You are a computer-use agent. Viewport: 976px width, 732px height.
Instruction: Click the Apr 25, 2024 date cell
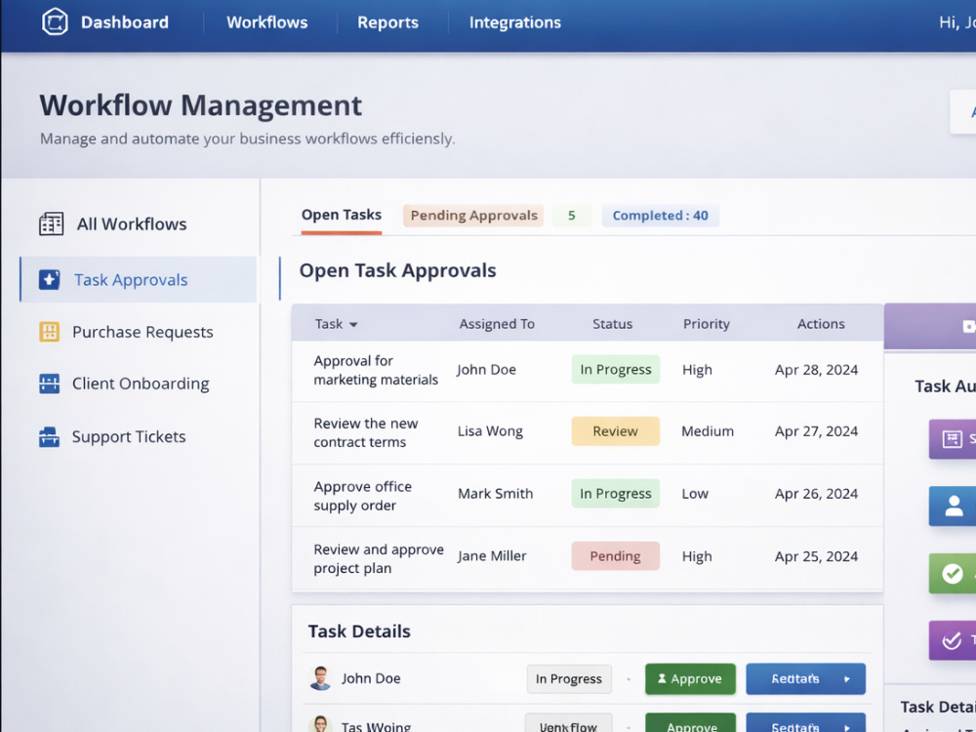[x=816, y=556]
